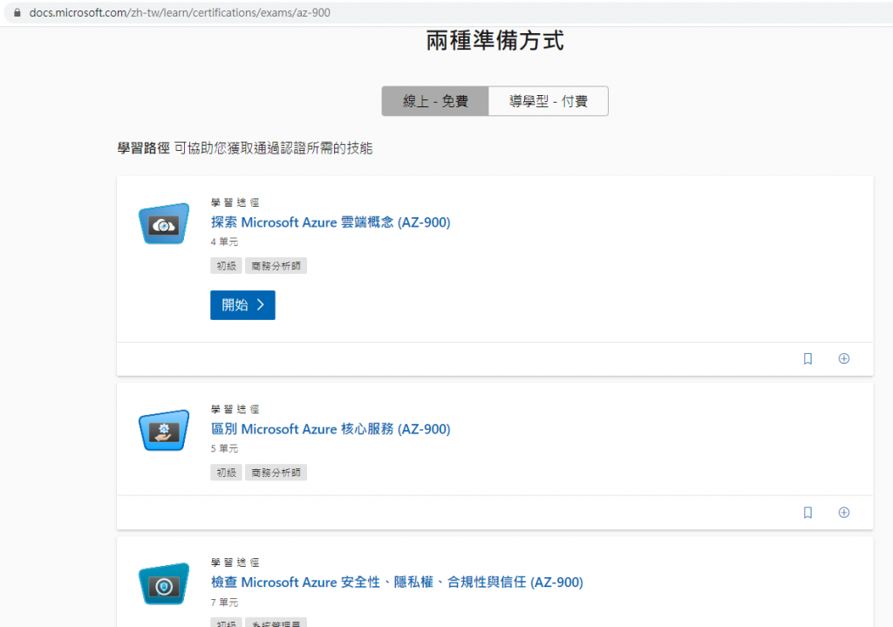Add 核心服務 path to collection plus icon
Image resolution: width=893 pixels, height=627 pixels.
click(844, 513)
